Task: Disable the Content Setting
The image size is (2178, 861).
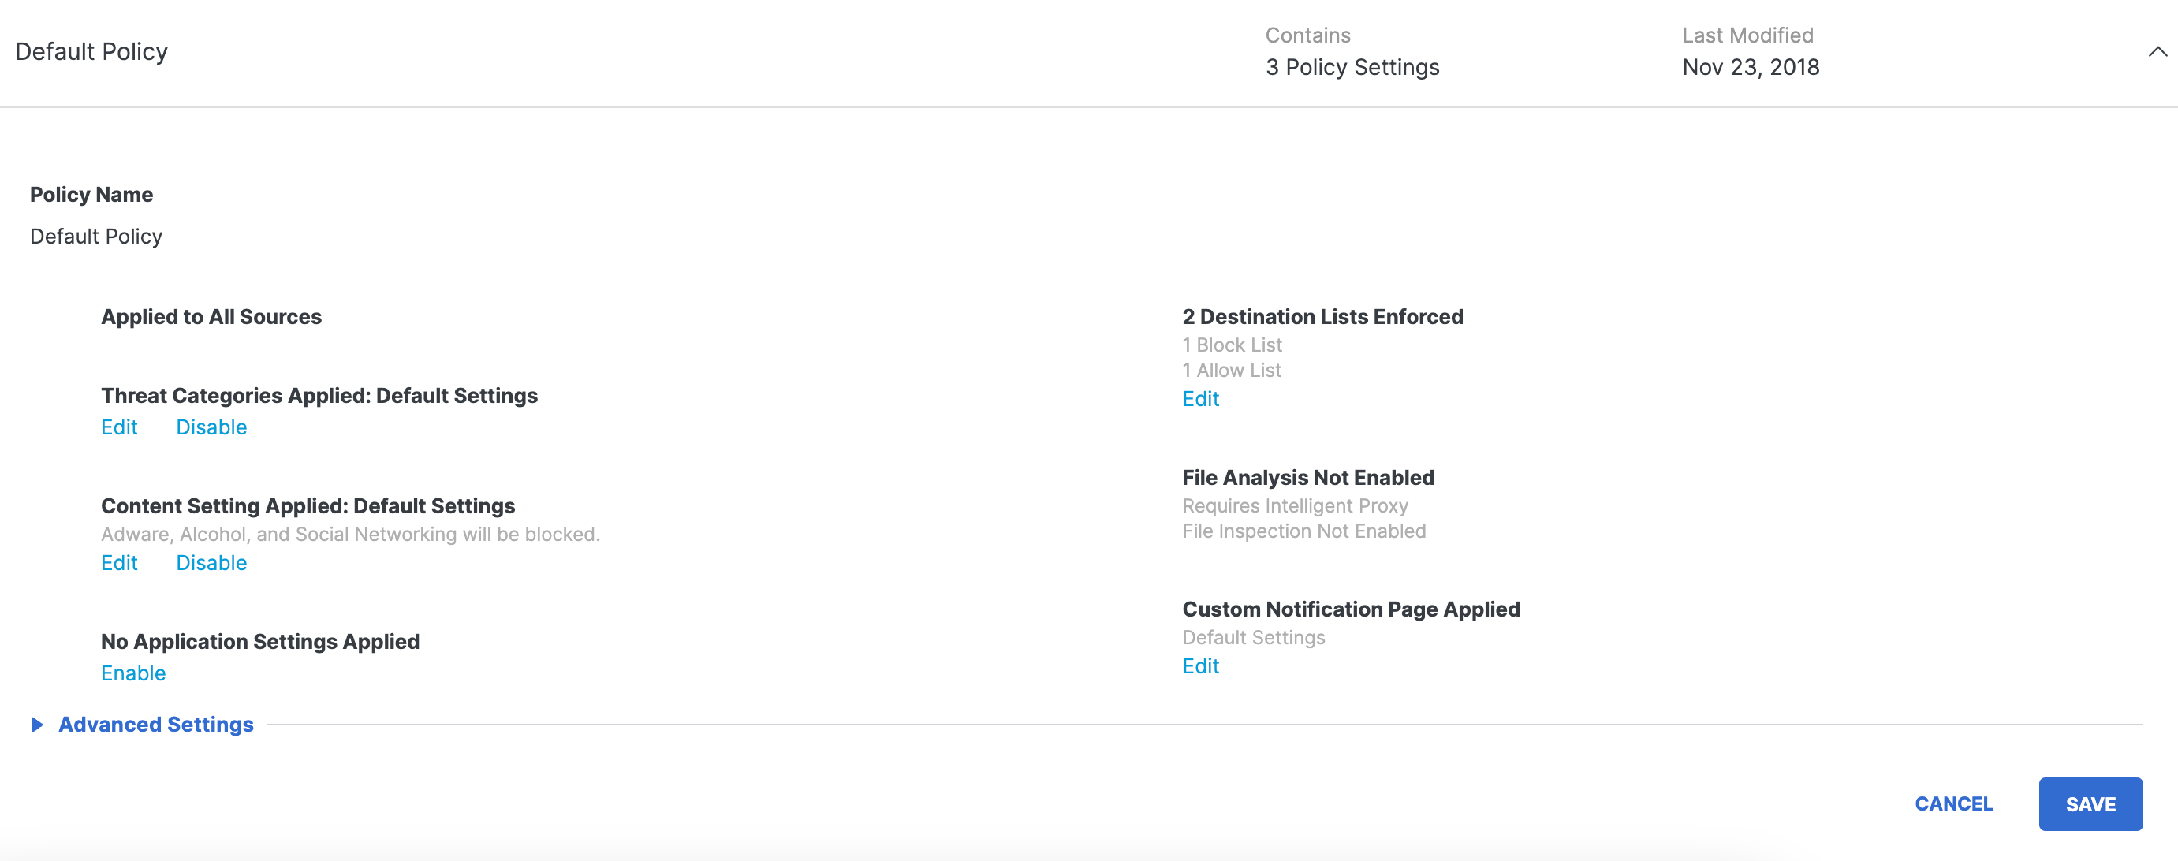Action: [211, 563]
